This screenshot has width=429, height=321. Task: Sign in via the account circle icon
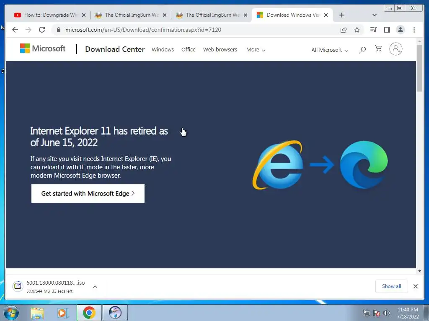tap(395, 49)
